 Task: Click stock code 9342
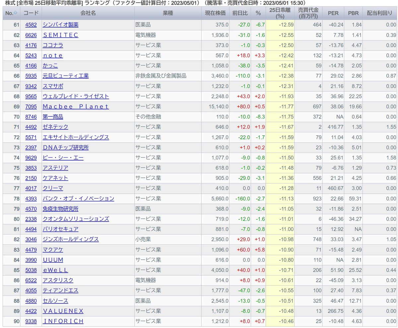click(31, 86)
